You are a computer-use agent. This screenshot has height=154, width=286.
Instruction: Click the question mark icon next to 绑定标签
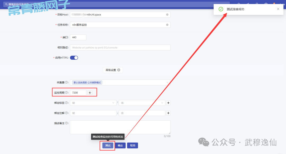[66, 103]
